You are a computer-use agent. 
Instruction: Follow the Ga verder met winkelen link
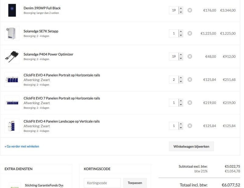tap(22, 147)
